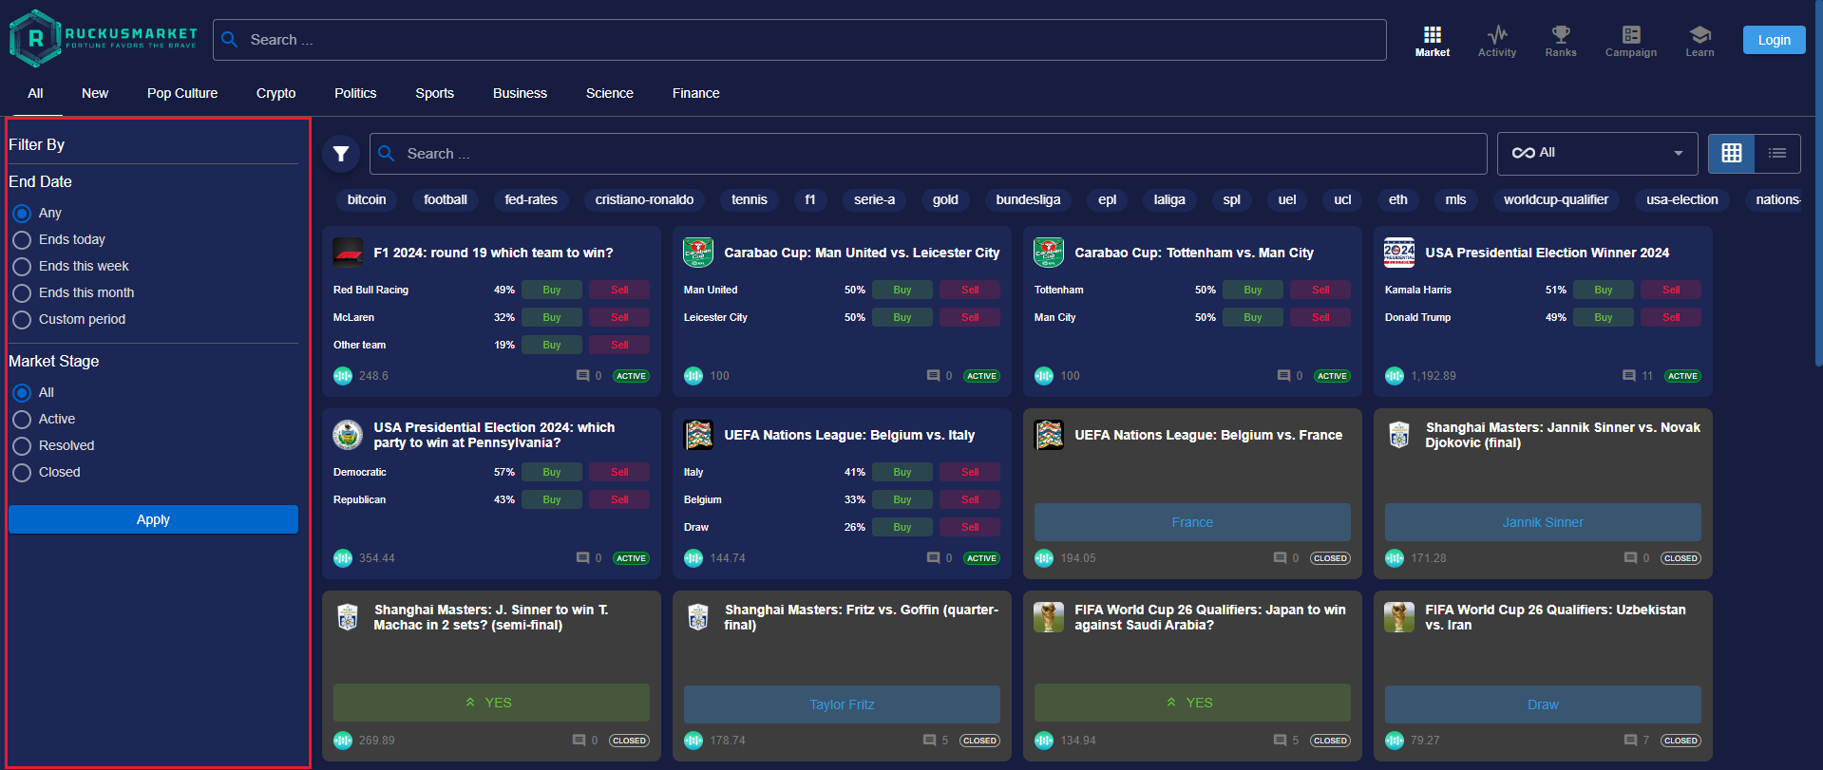Switch to the Crypto category tab
The width and height of the screenshot is (1823, 770).
point(275,93)
